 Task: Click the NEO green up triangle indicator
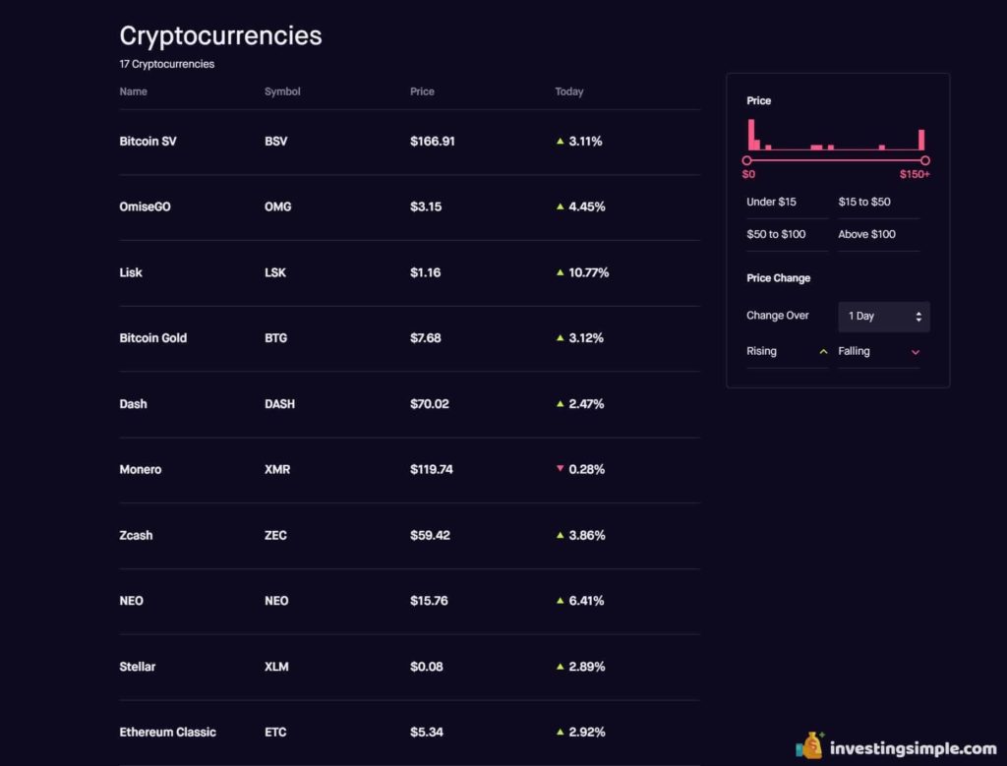(560, 601)
